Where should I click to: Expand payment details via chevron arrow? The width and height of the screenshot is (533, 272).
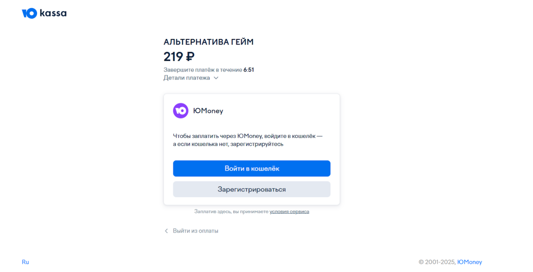coord(216,78)
